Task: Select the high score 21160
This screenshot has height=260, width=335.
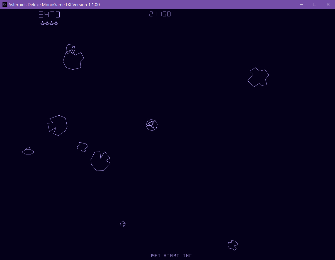Action: 160,14
